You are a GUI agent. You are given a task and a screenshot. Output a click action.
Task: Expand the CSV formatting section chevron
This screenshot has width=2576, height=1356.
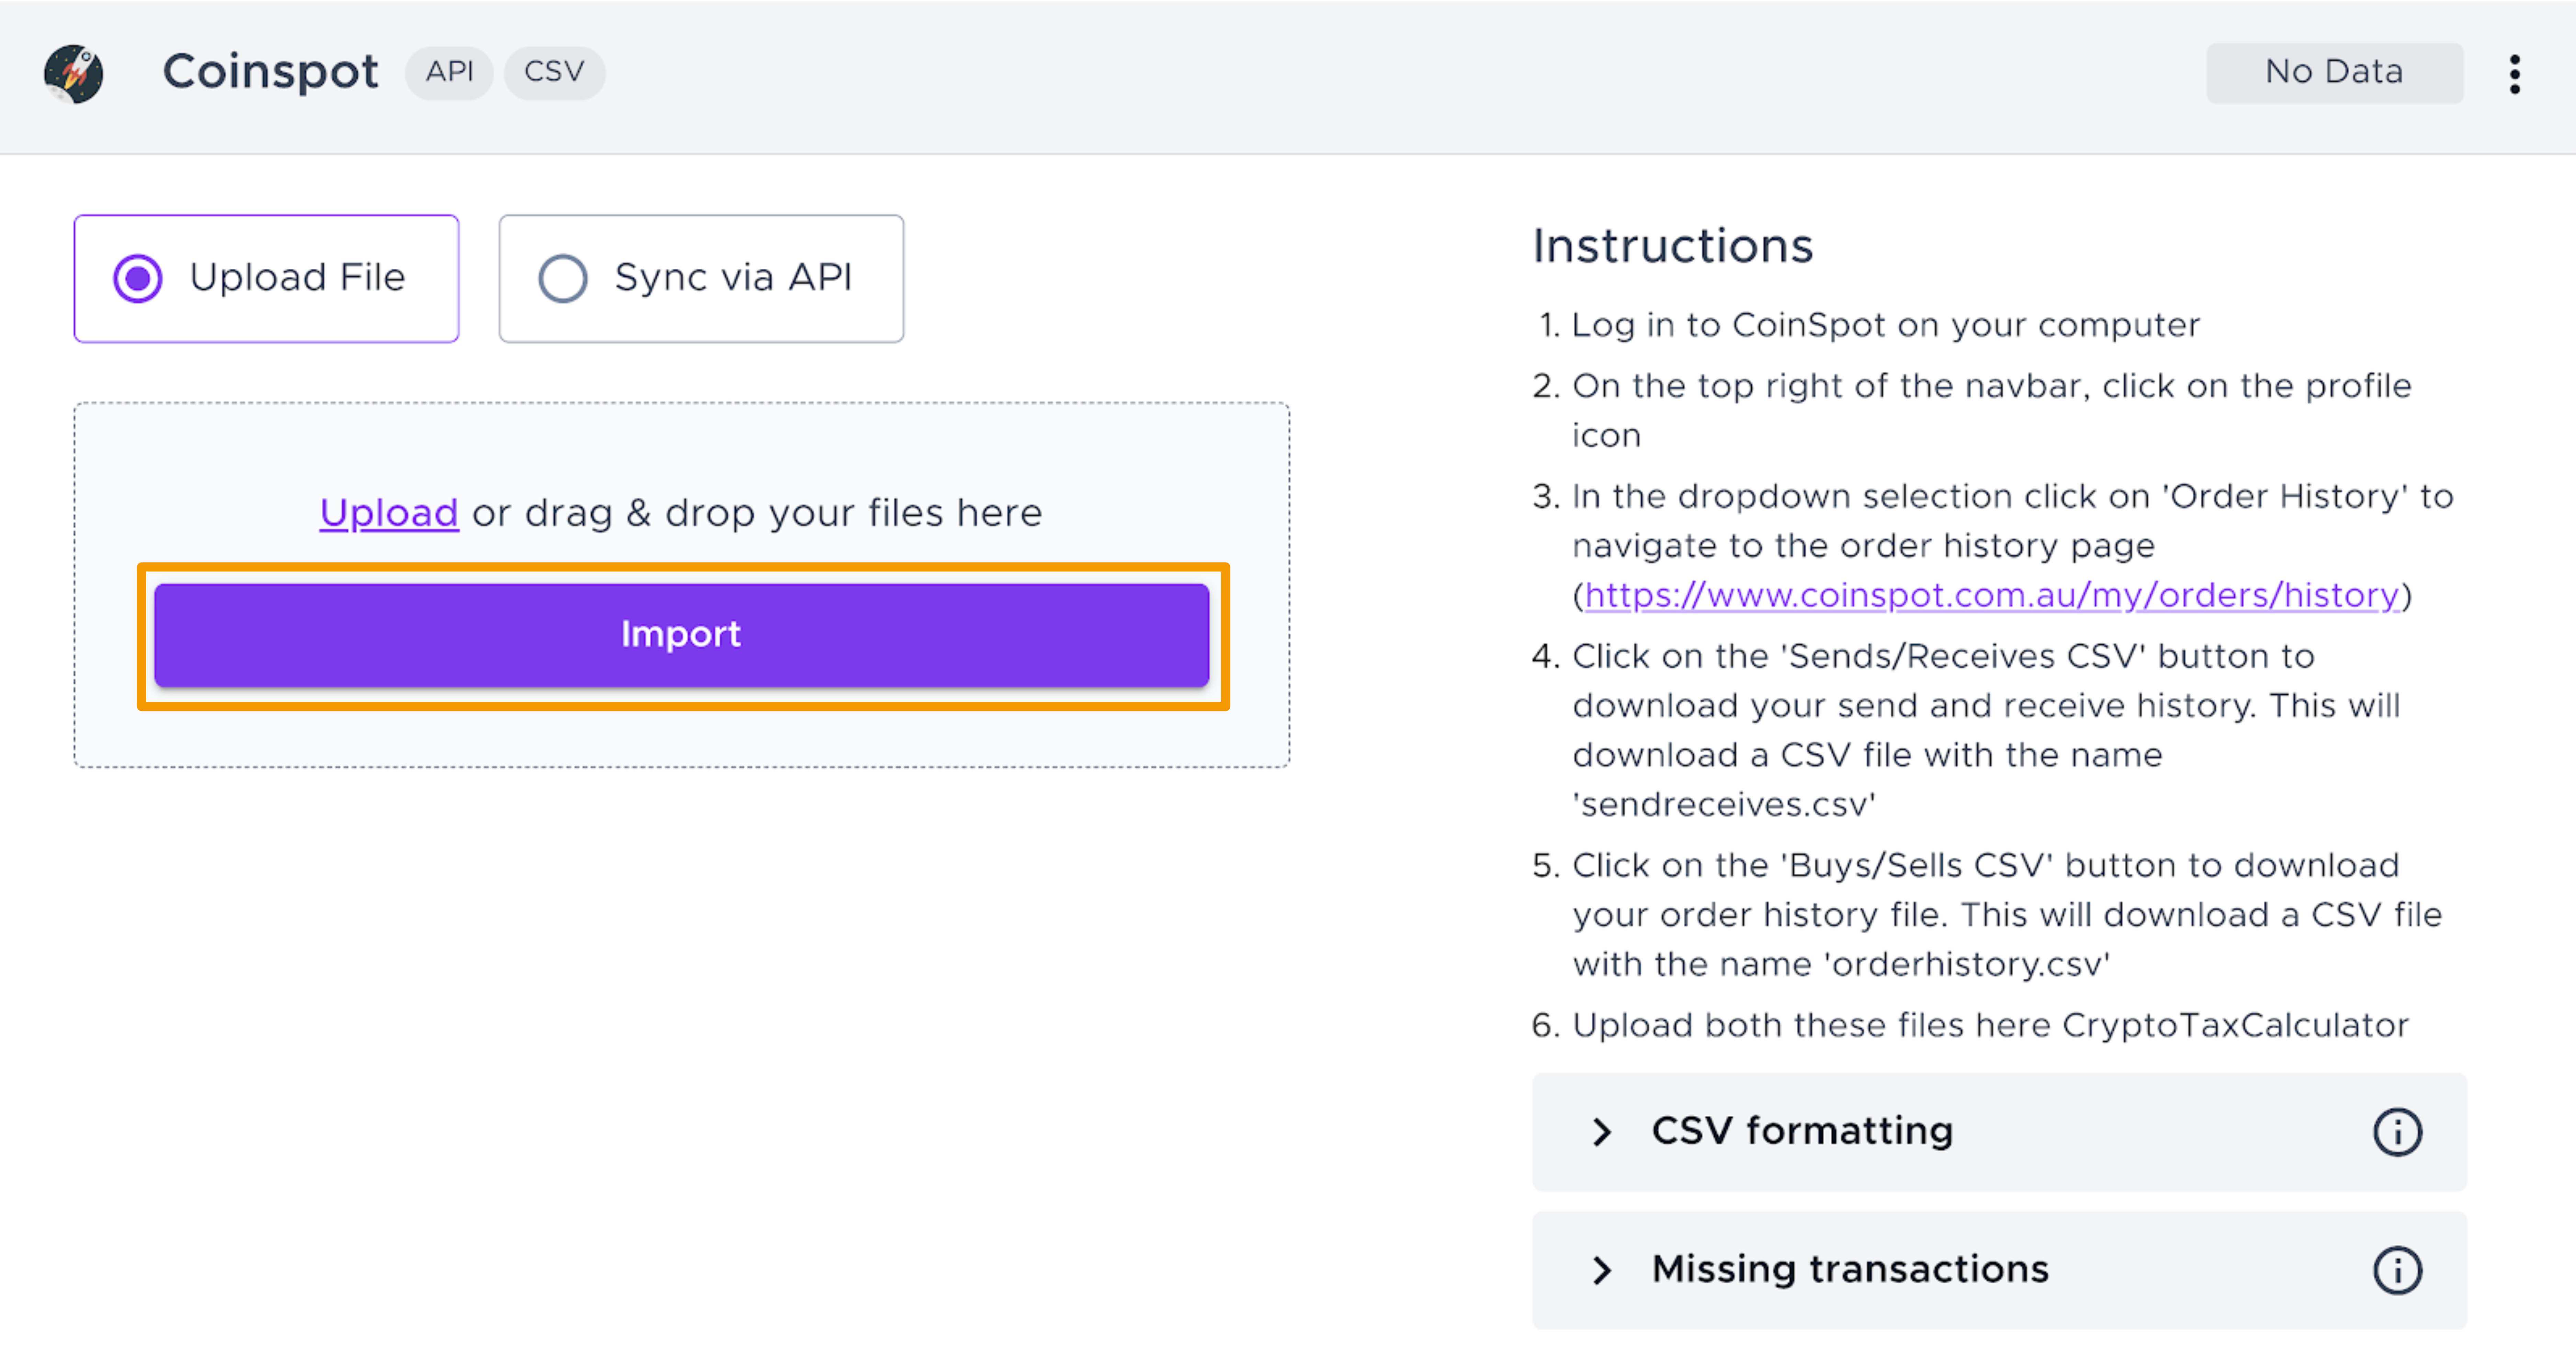[x=1602, y=1132]
